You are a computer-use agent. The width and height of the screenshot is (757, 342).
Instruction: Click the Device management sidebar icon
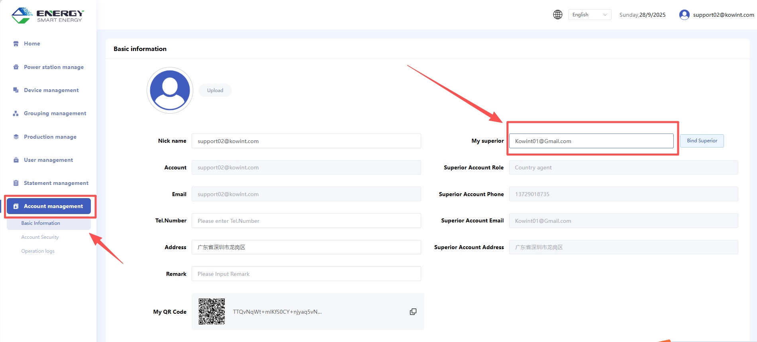click(x=16, y=90)
